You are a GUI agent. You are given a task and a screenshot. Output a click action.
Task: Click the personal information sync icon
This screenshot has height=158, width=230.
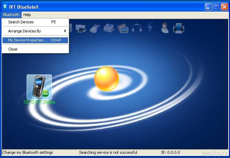tap(165, 28)
